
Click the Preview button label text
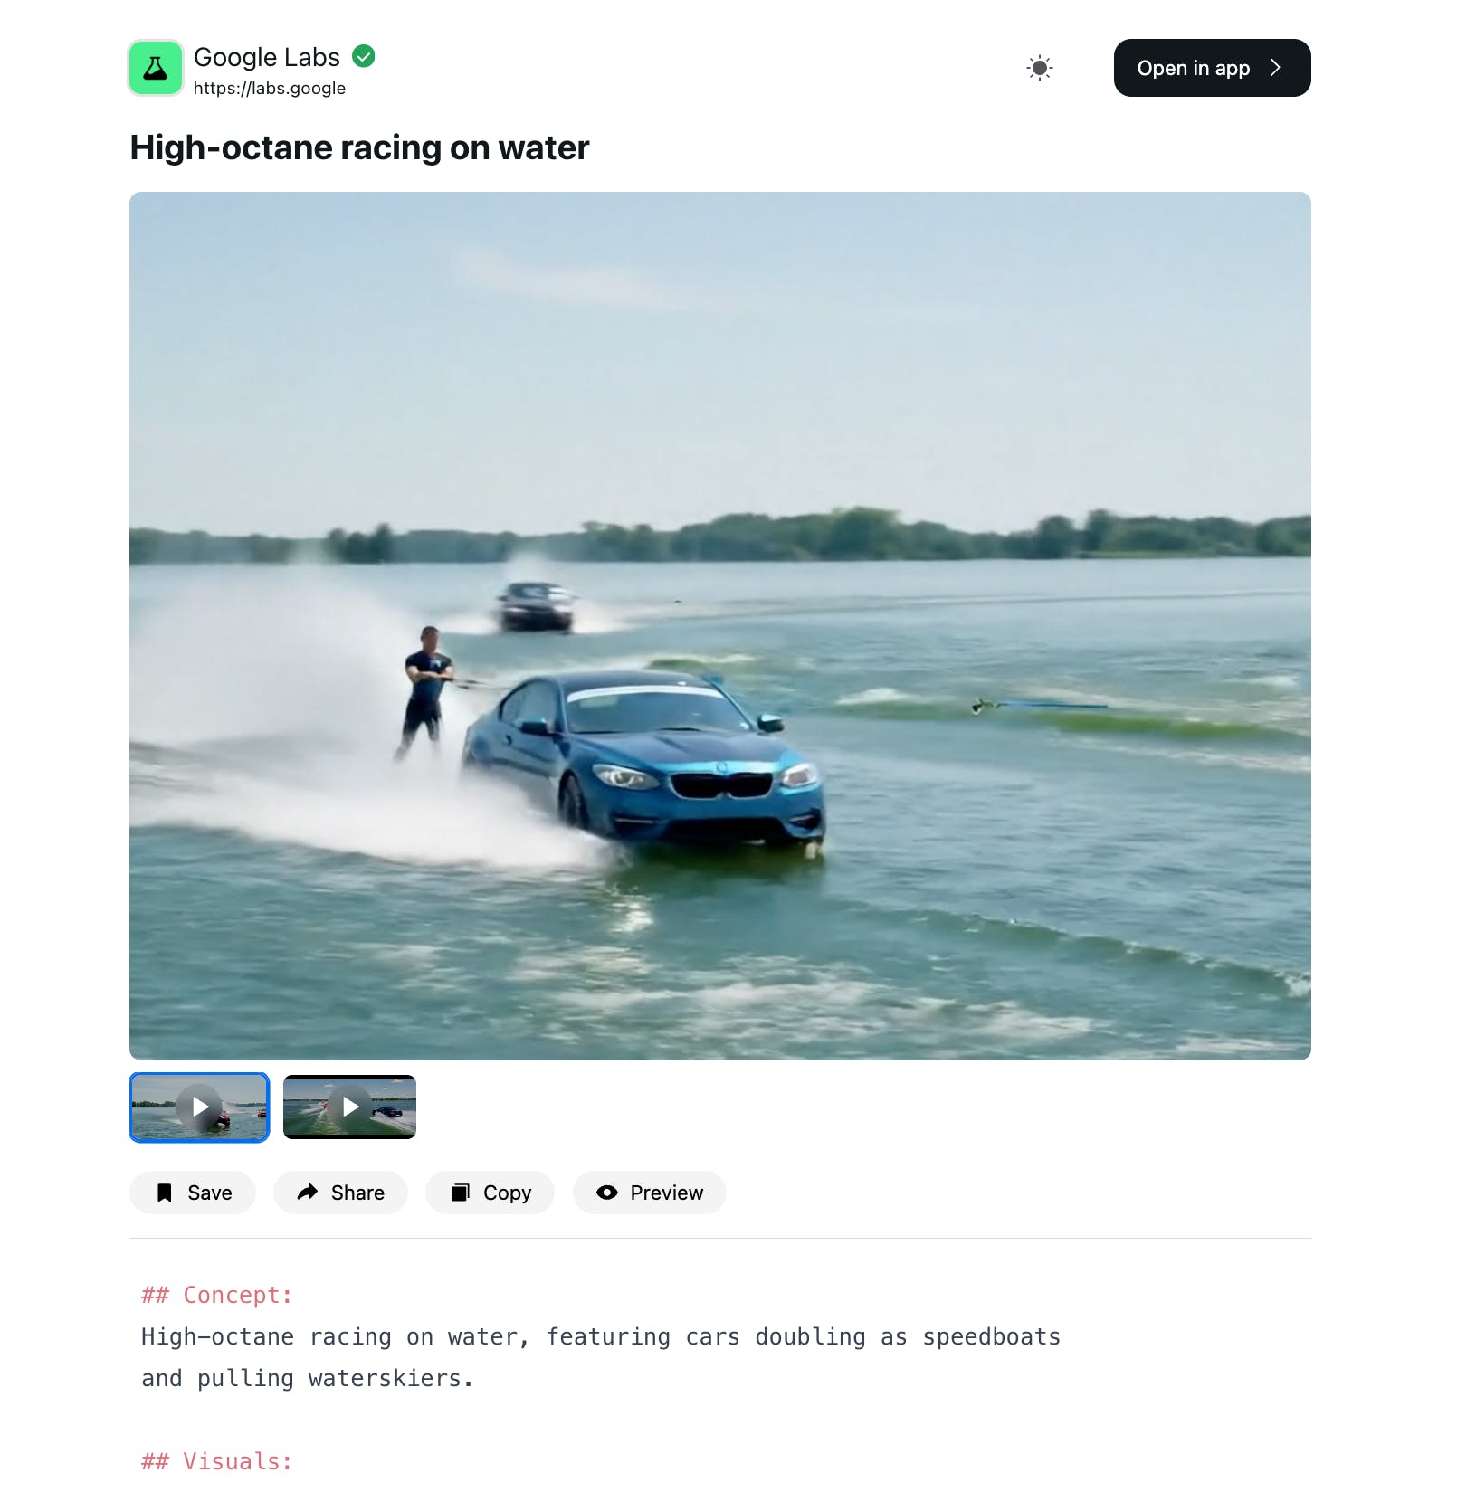tap(666, 1193)
